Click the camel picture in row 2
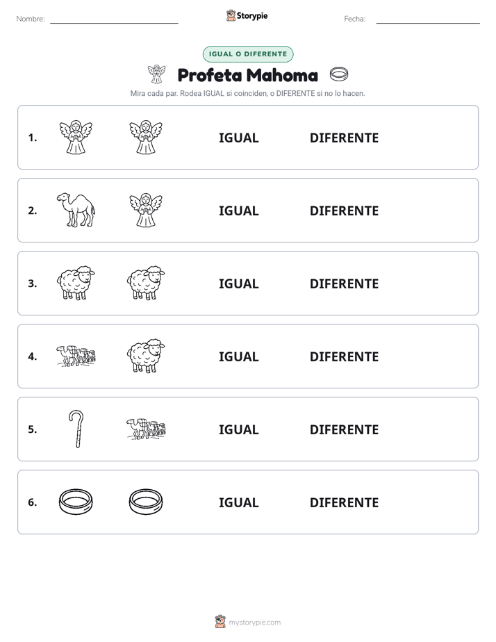 point(76,210)
